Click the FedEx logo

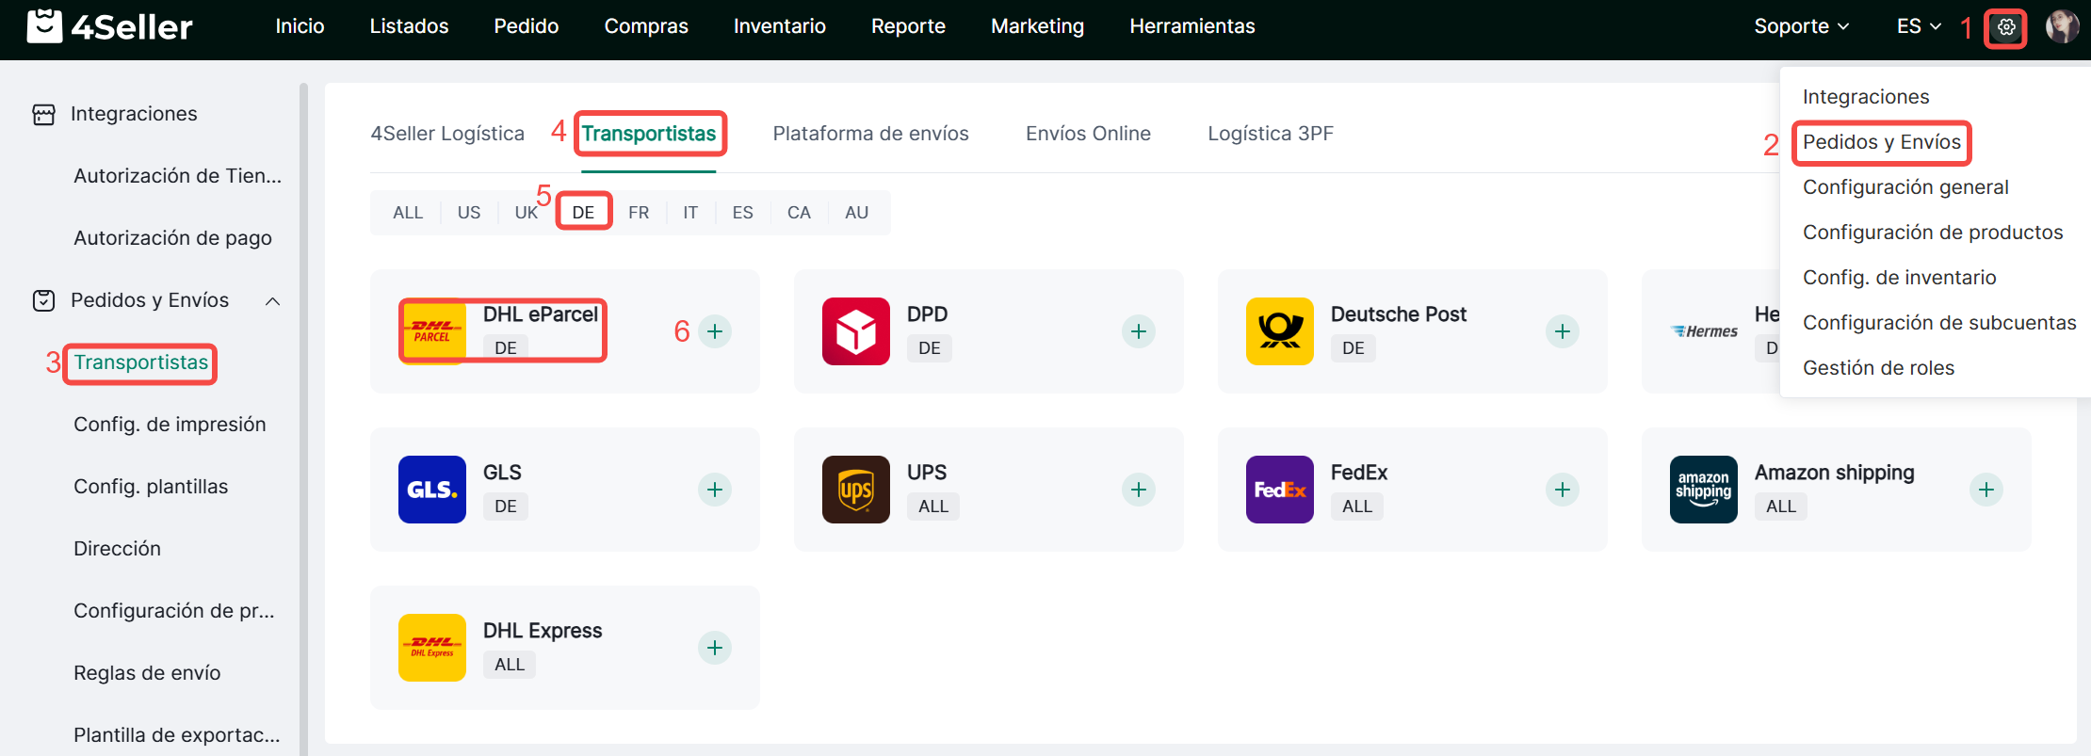tap(1279, 490)
